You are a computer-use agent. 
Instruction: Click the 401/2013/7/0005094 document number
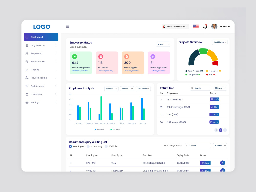154,163
